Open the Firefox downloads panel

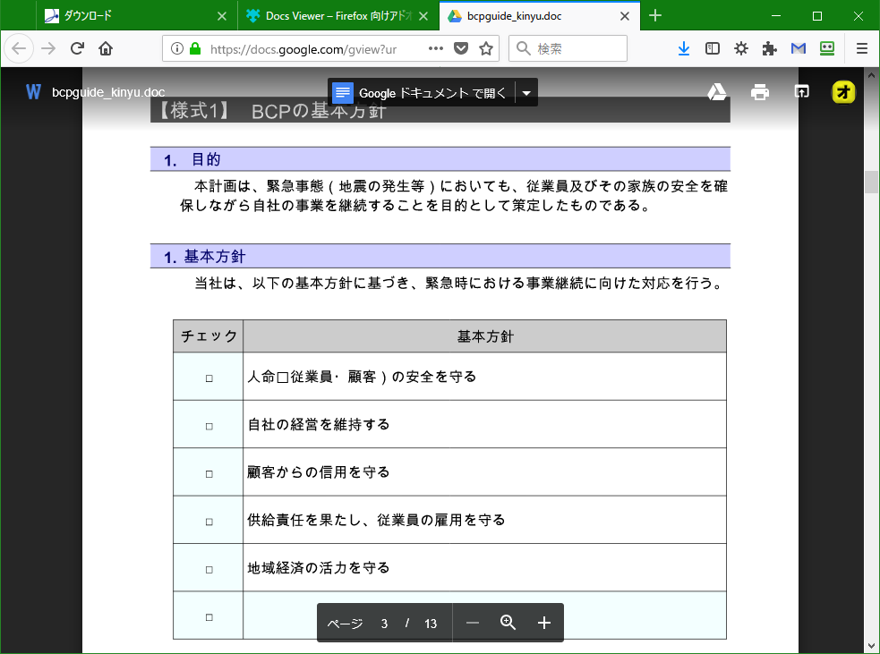(x=684, y=49)
